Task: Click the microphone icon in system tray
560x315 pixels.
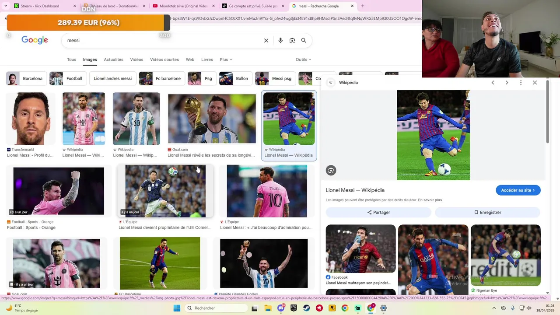Action: (512, 308)
